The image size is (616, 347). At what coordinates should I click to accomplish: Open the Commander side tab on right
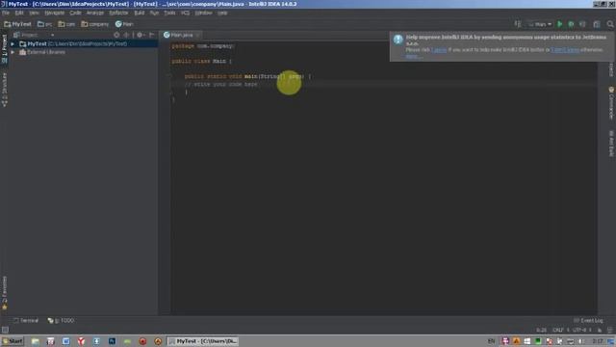611,103
